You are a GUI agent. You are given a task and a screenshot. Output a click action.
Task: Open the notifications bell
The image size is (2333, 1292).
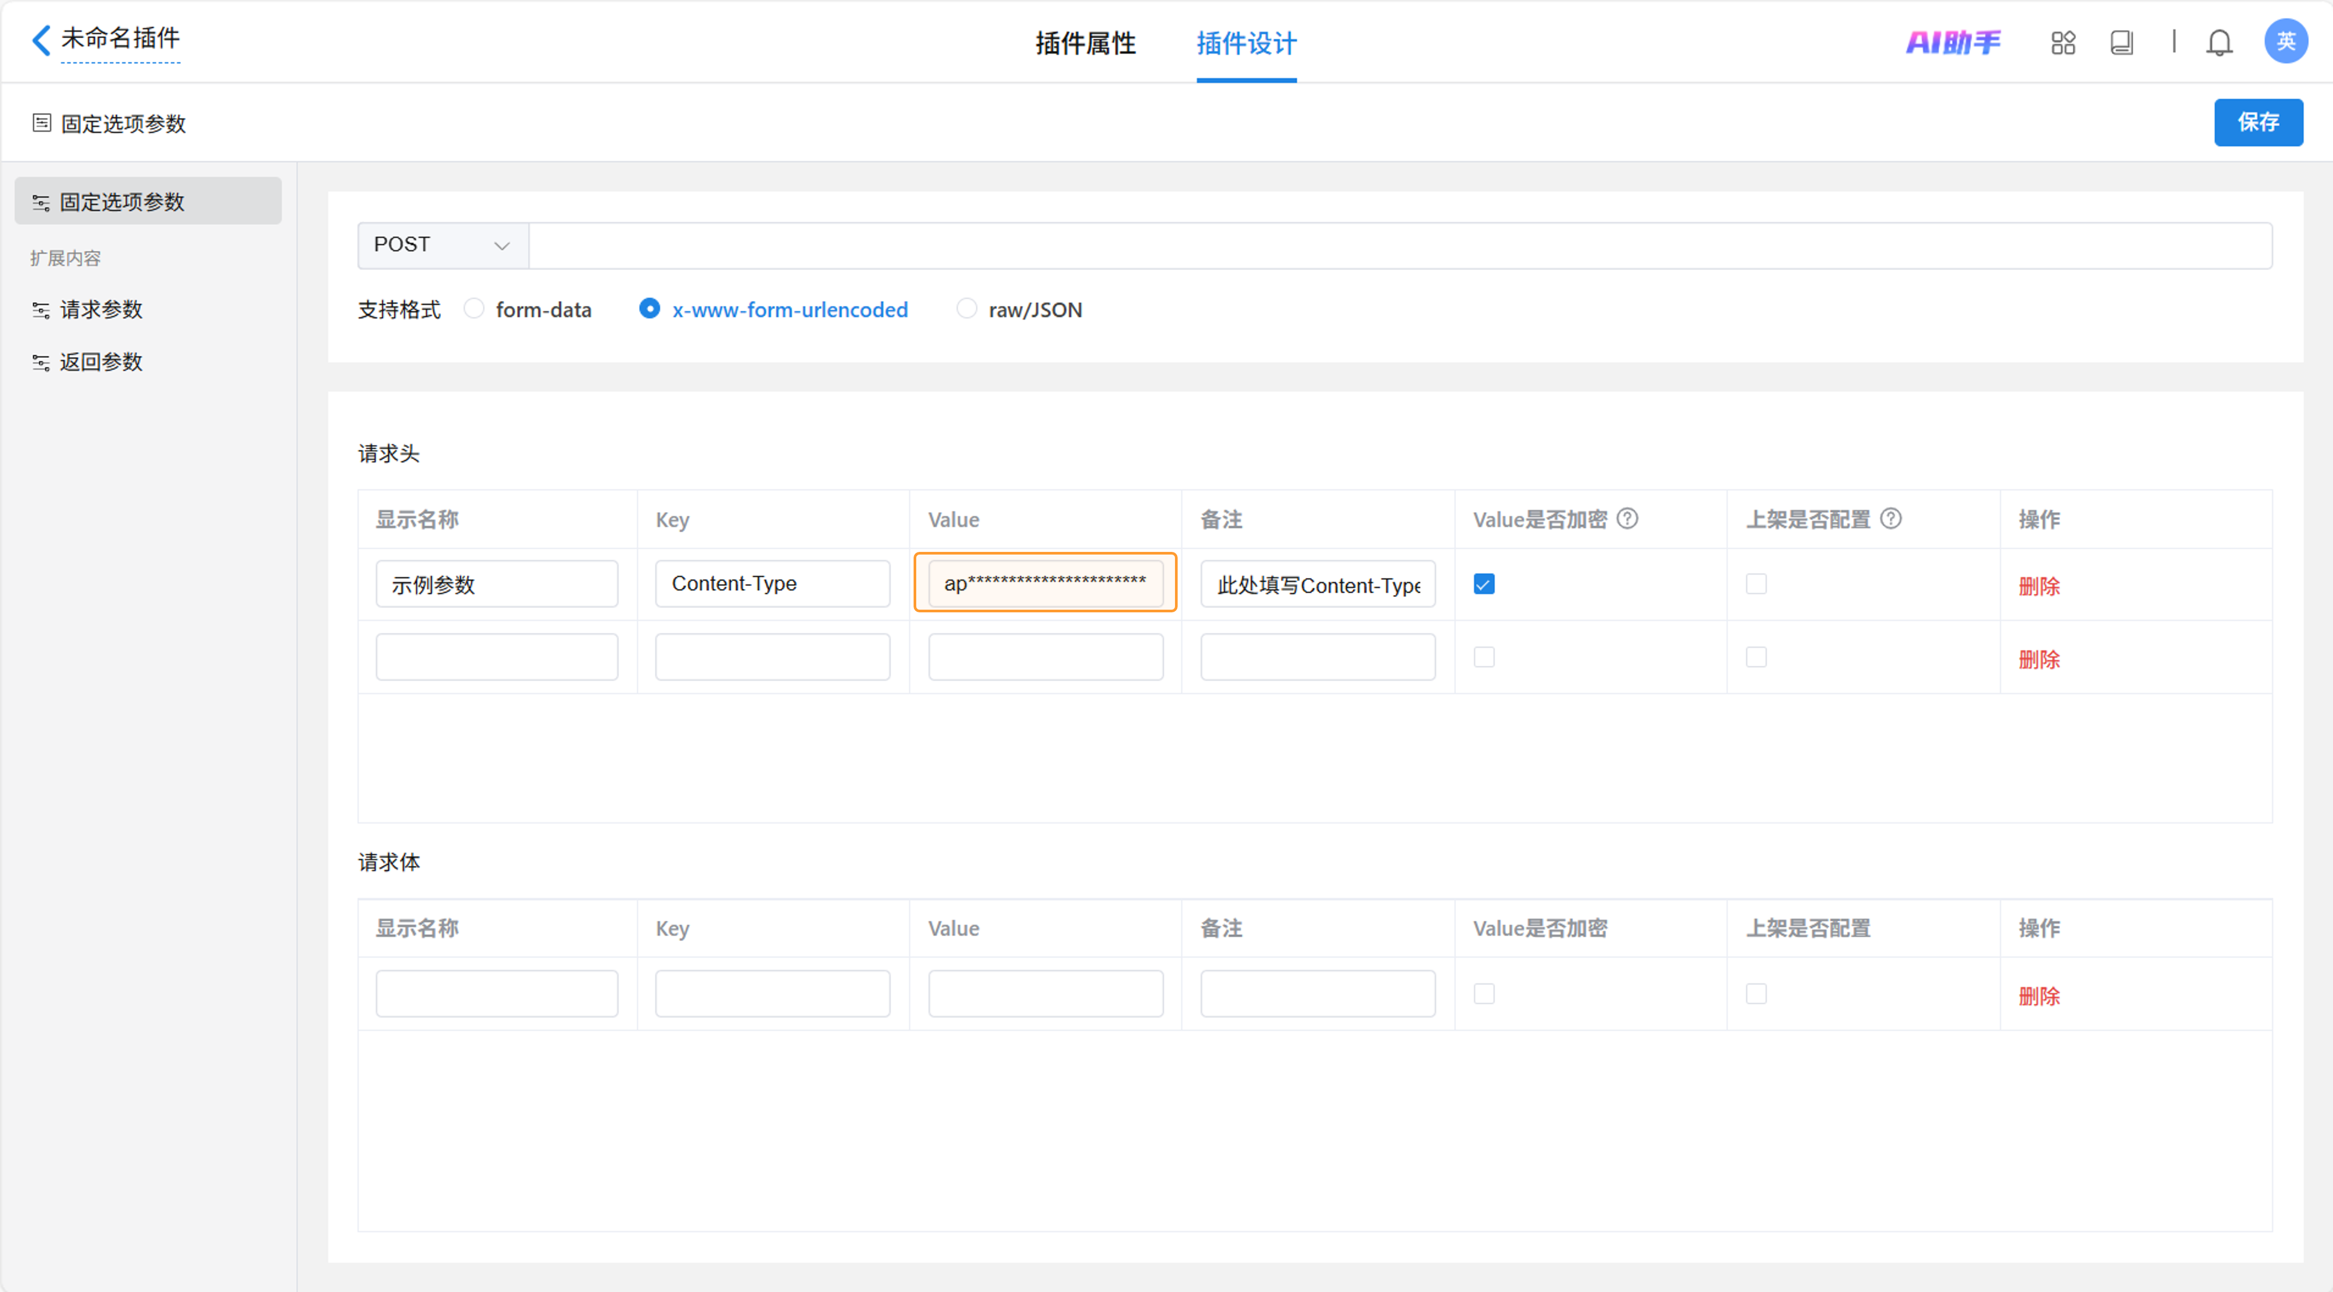tap(2219, 42)
